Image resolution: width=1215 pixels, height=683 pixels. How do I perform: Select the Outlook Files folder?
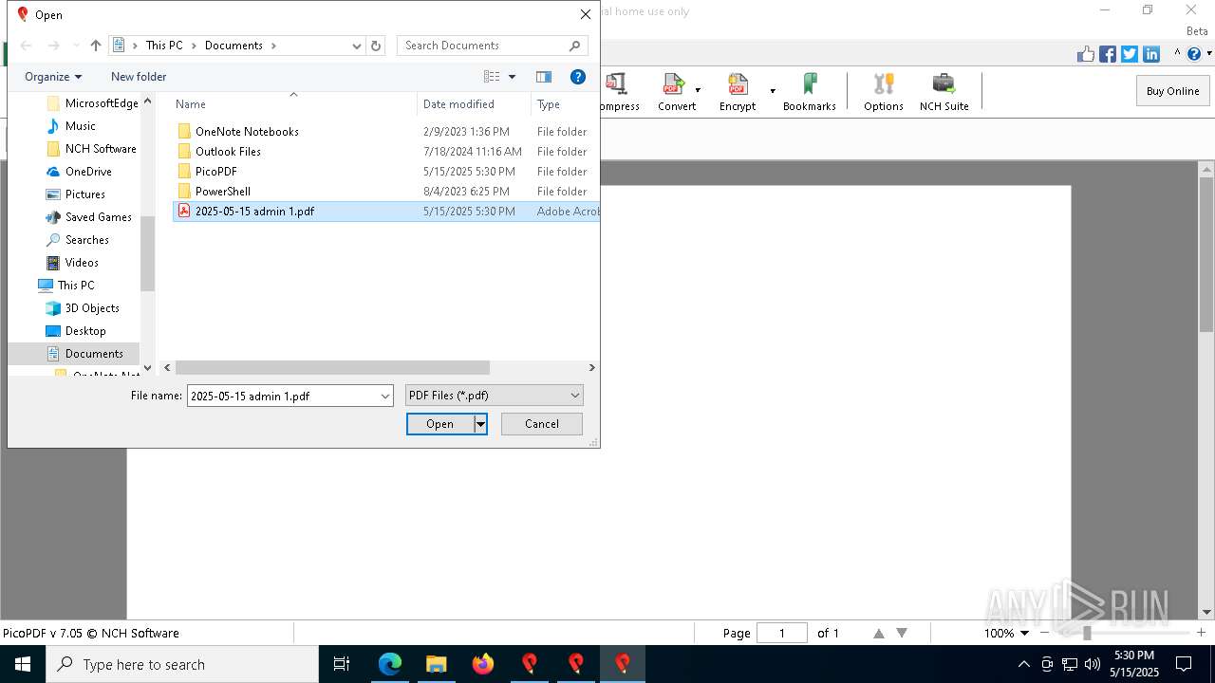point(228,152)
